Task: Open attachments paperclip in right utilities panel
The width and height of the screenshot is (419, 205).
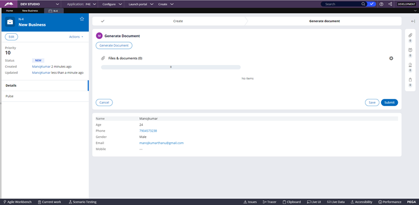Action: tap(410, 35)
